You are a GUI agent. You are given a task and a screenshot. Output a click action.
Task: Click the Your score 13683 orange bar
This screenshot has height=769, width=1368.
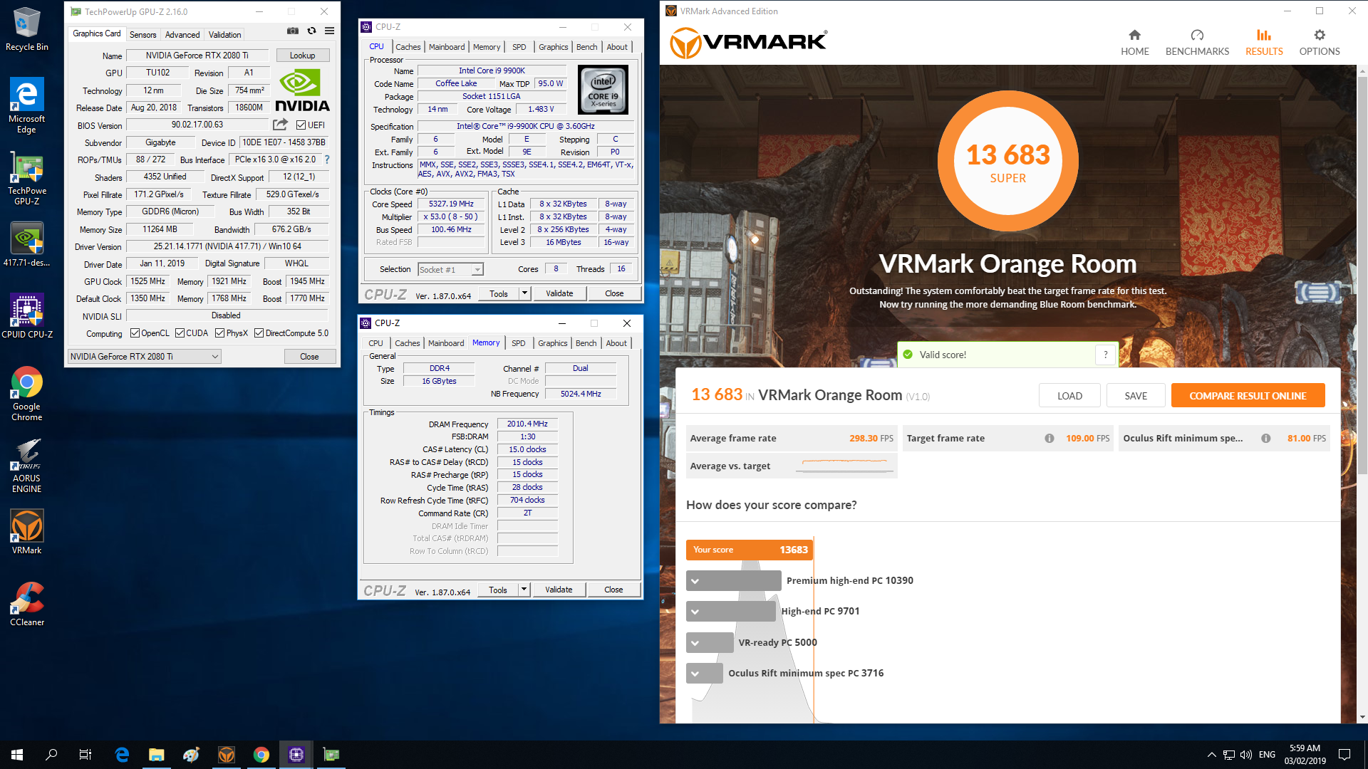[x=750, y=550]
